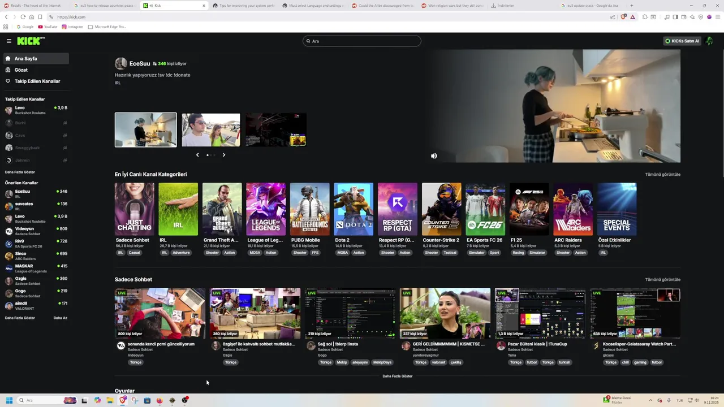
Task: Open PUBG Mobile category cover
Action: coord(310,209)
